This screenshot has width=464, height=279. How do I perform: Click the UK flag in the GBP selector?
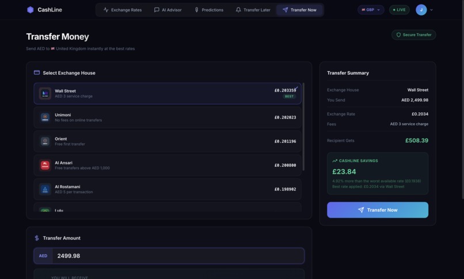click(363, 10)
